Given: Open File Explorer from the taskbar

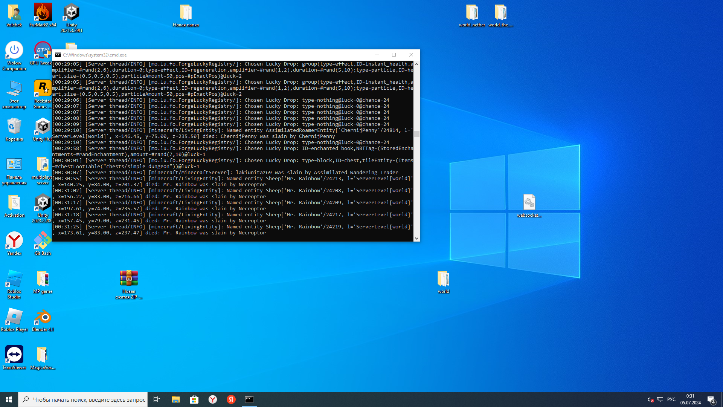Looking at the screenshot, I should pos(175,399).
